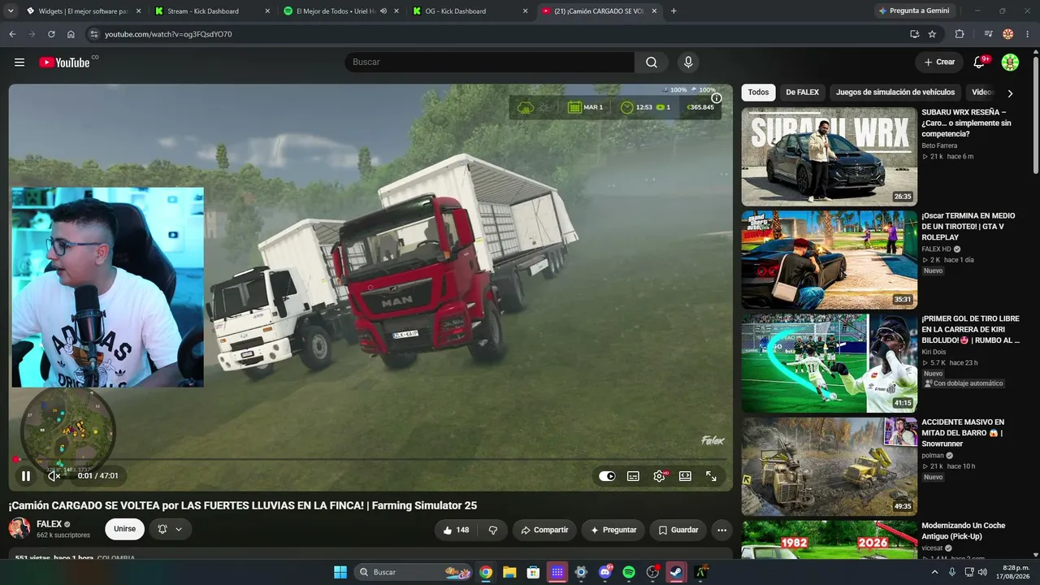Viewport: 1040px width, 585px height.
Task: Switch to El Mejor de Todos Spotify tab
Action: (340, 11)
